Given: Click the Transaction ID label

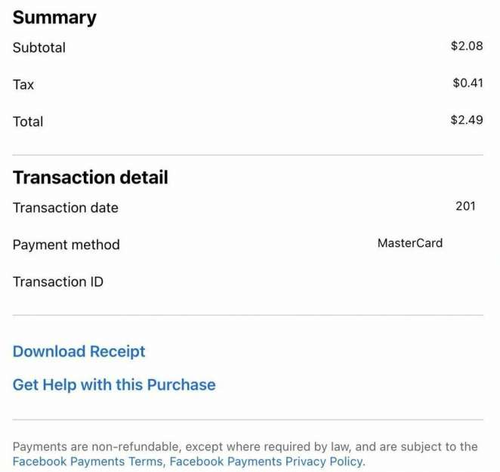Looking at the screenshot, I should tap(58, 282).
